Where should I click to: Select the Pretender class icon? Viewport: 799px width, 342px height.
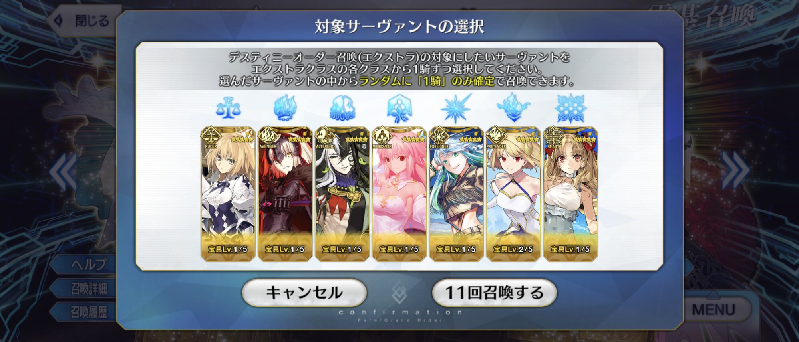(513, 107)
